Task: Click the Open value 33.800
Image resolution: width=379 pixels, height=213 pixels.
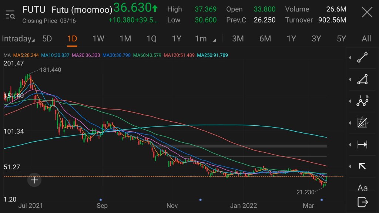Action: click(x=264, y=9)
